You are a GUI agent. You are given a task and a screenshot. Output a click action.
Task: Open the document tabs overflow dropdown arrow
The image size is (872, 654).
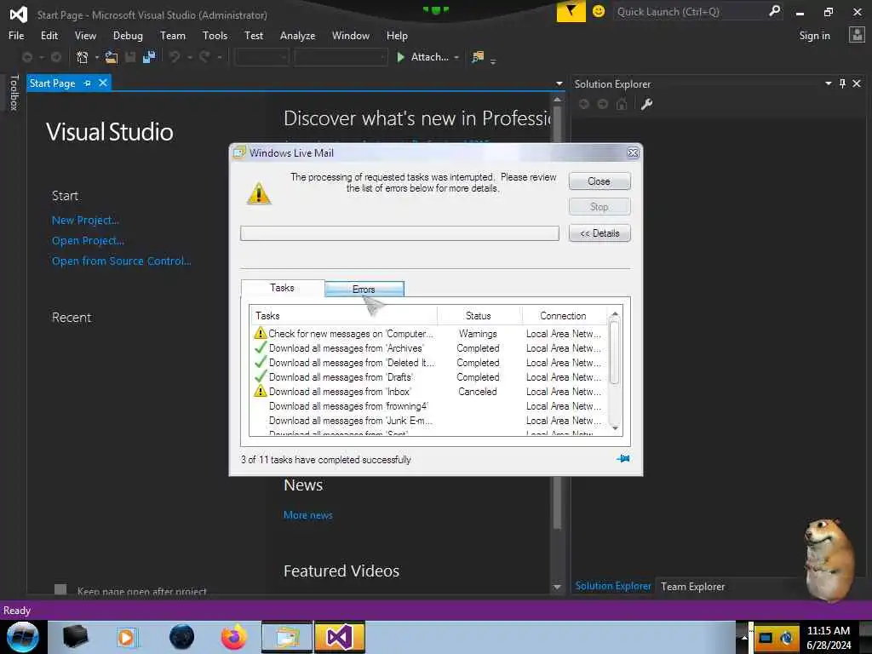click(559, 84)
